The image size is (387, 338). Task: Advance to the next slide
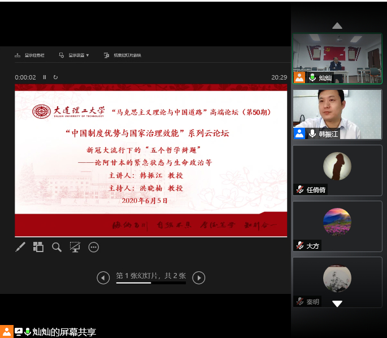(x=199, y=278)
